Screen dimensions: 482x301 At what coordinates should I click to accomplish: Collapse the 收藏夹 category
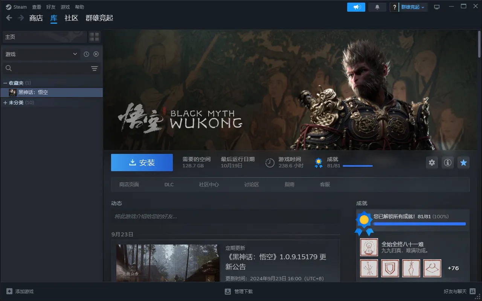pyautogui.click(x=5, y=83)
